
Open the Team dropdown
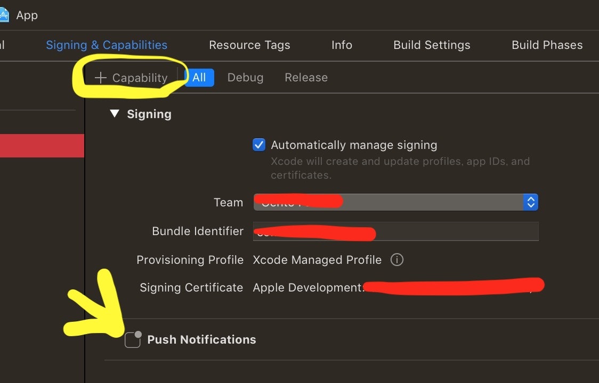(396, 202)
